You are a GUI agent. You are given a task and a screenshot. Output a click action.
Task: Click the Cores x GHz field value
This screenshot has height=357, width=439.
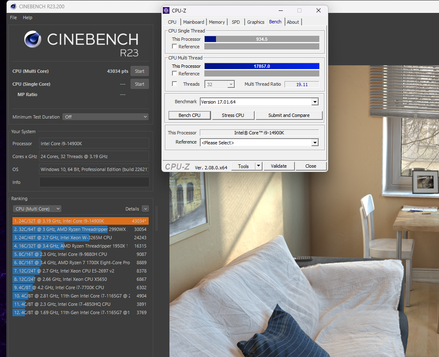(94, 156)
